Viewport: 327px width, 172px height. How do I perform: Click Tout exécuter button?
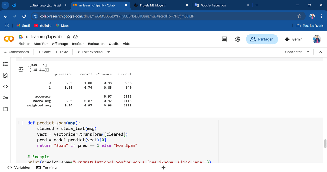(x=90, y=52)
